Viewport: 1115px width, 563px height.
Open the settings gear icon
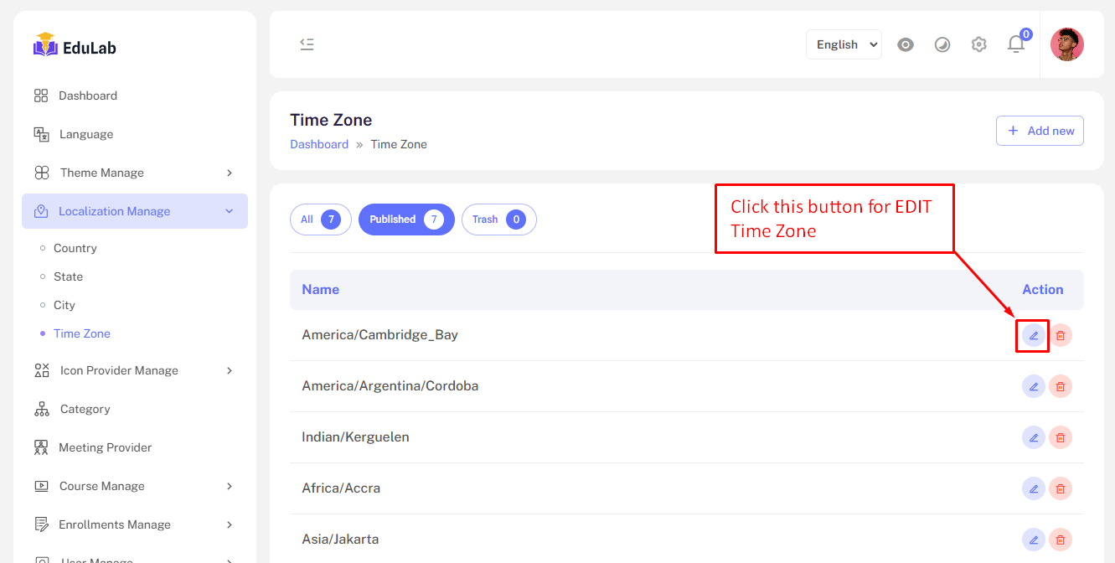pyautogui.click(x=979, y=44)
